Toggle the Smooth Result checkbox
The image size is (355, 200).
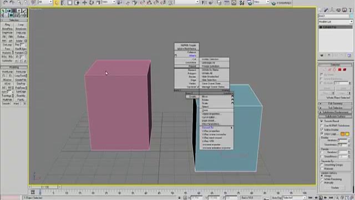pos(322,121)
